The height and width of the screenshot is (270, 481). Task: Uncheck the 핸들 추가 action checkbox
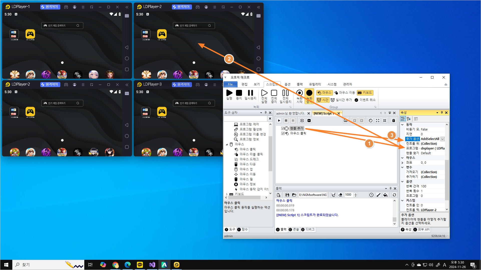[x=283, y=128]
